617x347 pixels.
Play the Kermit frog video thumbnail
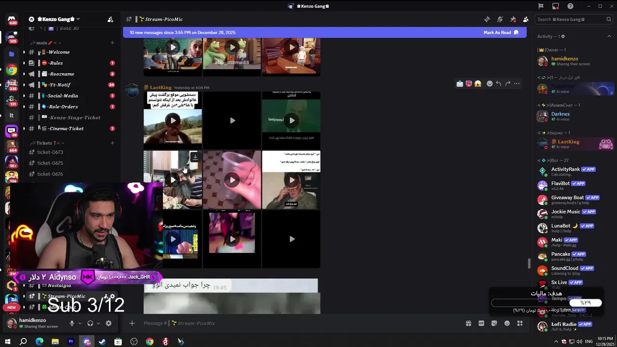click(232, 47)
